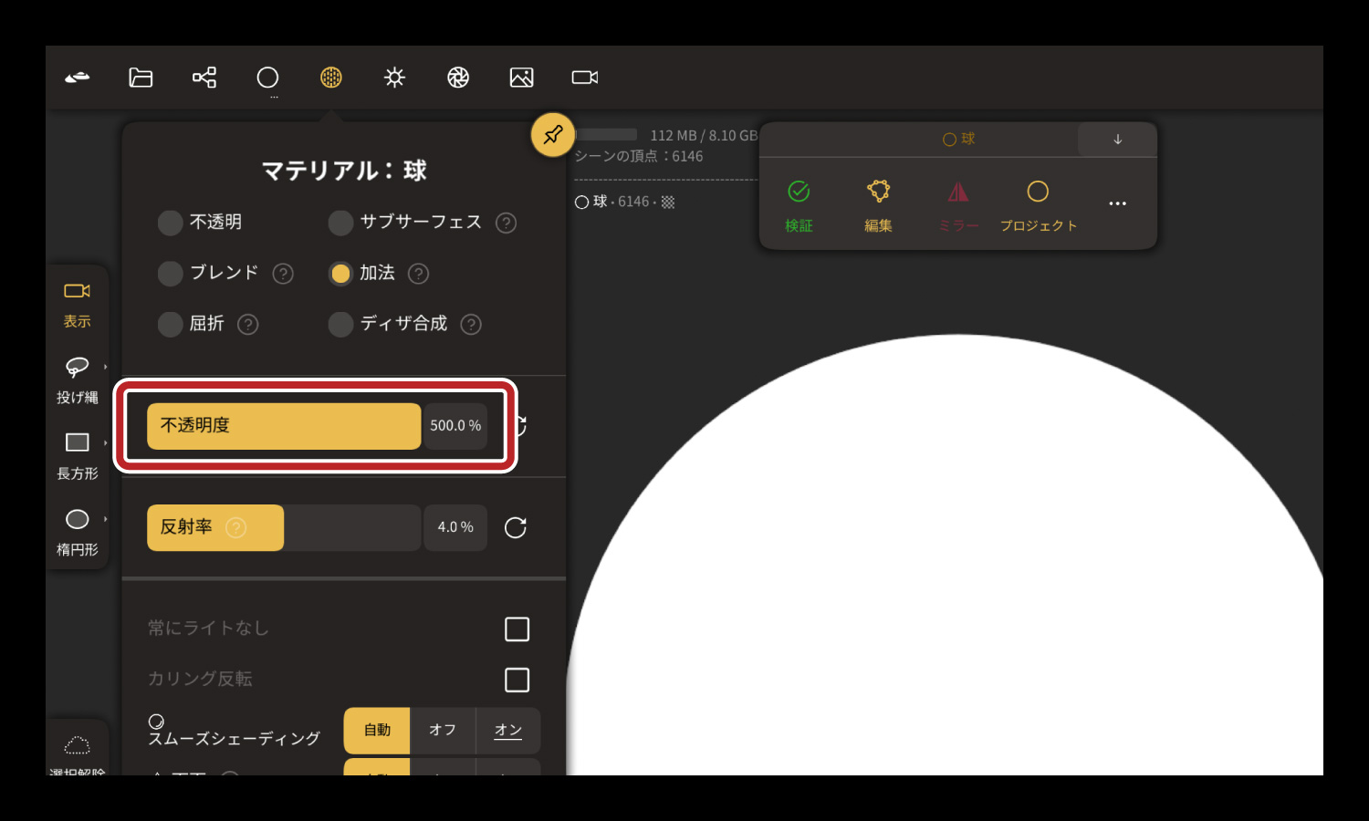Select the 編集 tool
The image size is (1369, 821).
[x=878, y=204]
